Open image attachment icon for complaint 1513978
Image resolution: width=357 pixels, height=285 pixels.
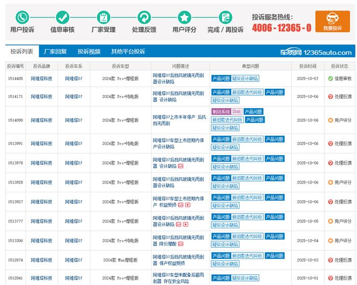pos(181,166)
